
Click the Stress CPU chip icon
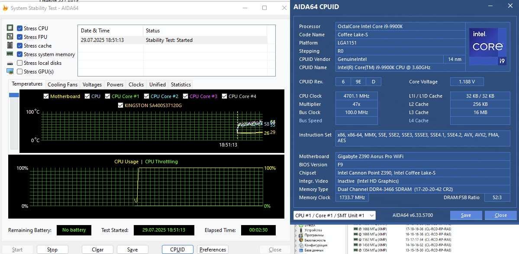10,28
